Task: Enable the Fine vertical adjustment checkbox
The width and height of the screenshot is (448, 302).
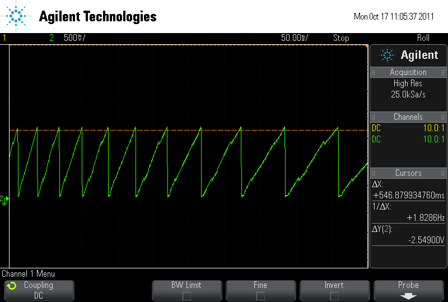Action: [260, 296]
